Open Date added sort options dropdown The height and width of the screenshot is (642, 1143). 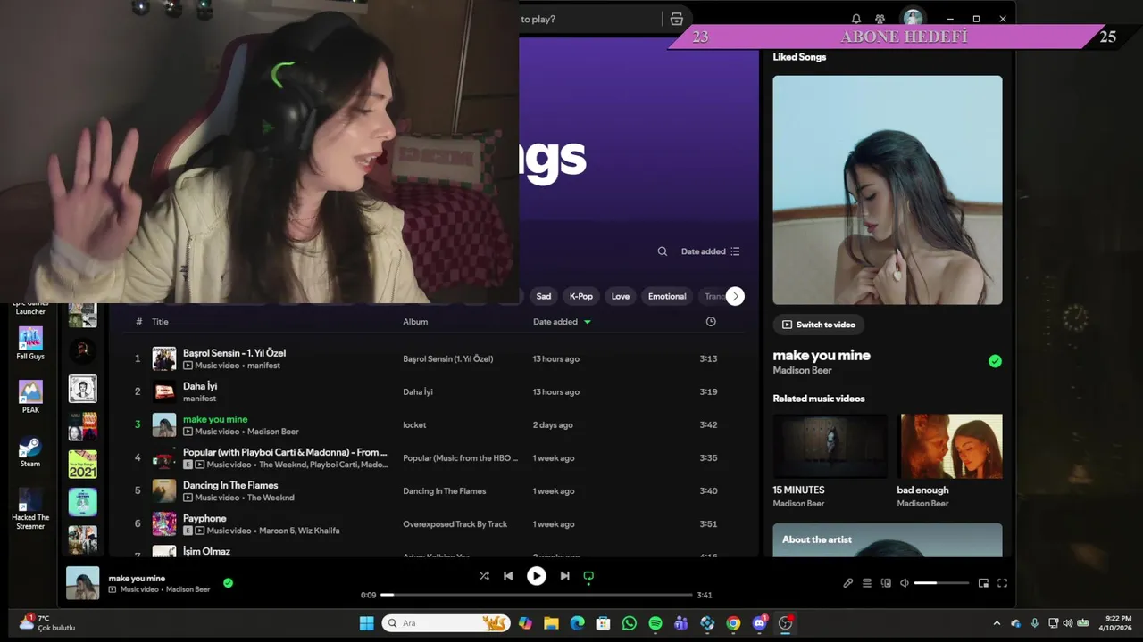pos(711,251)
